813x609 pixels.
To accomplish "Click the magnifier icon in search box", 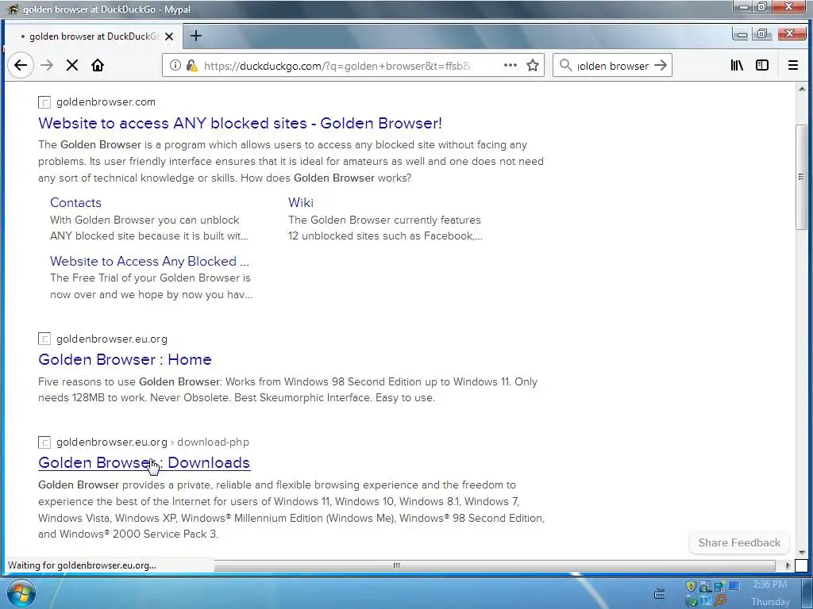I will click(565, 65).
